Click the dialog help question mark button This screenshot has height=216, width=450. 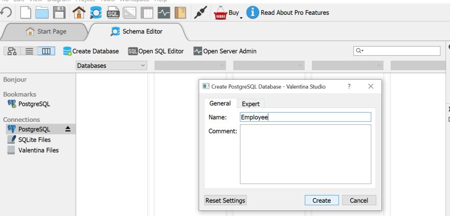tap(349, 86)
